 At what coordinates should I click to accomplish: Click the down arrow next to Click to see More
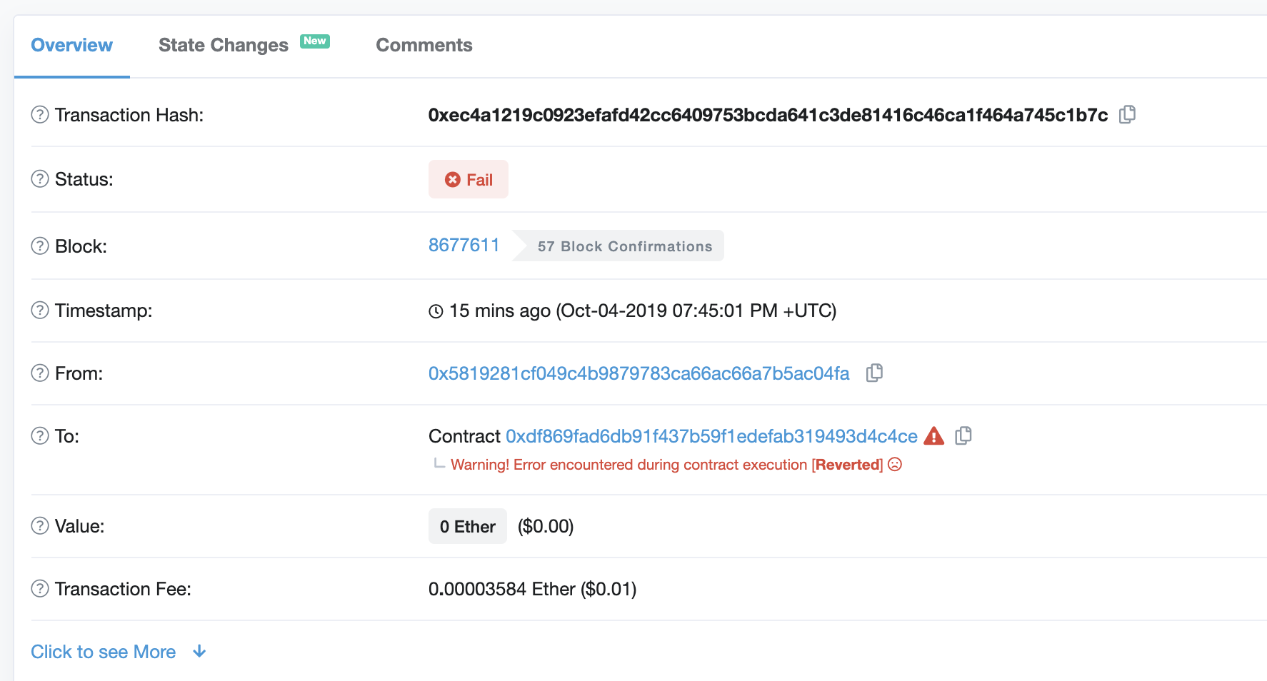pyautogui.click(x=199, y=651)
